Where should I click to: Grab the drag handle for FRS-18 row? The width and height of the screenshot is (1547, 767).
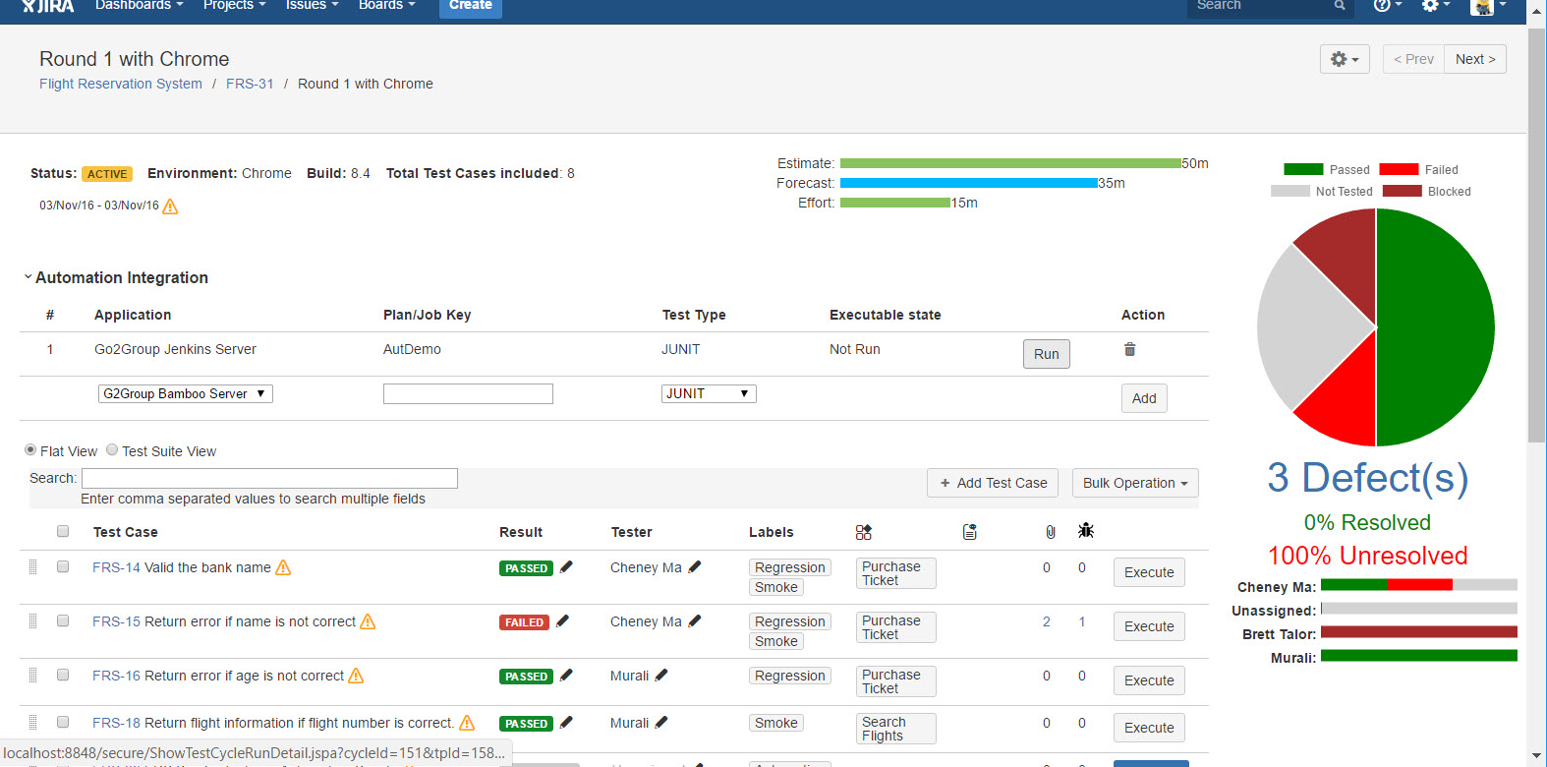[32, 722]
